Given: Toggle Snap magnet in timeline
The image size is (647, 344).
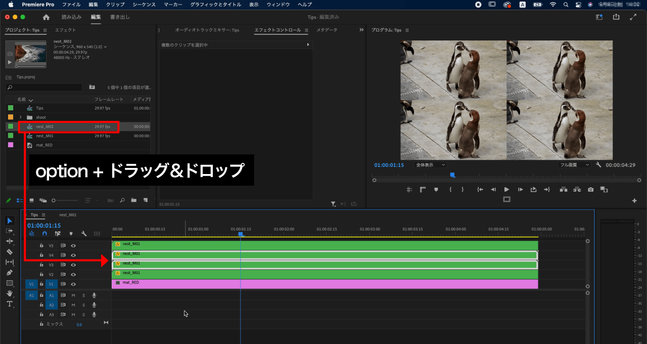Looking at the screenshot, I should click(44, 234).
